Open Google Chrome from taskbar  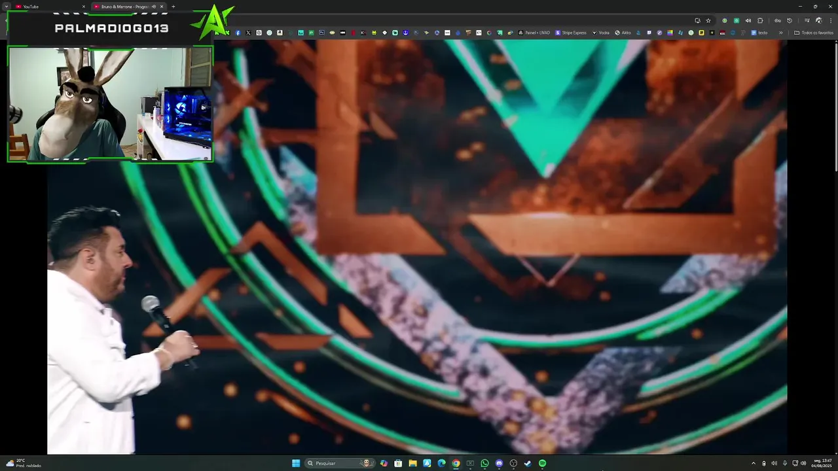click(x=456, y=463)
